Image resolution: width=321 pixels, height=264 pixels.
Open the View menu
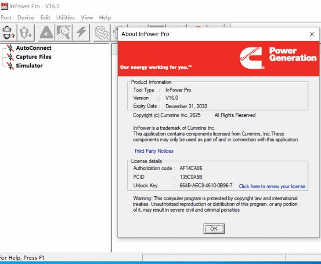click(87, 18)
